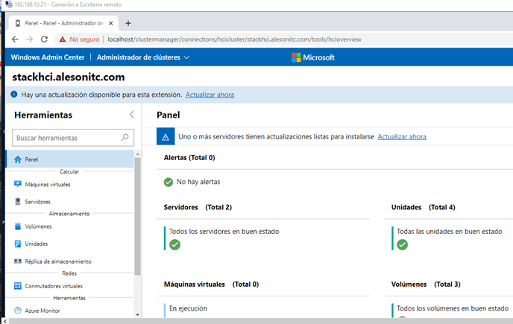
Task: Click Máquinas virtuales (Total 0) heading
Action: [x=211, y=285]
